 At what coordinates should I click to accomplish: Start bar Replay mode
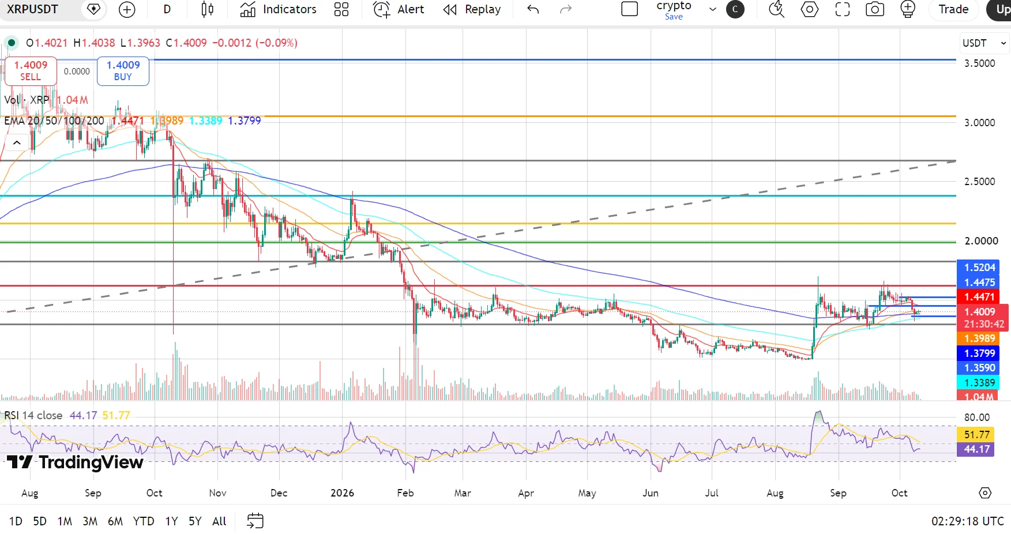point(472,9)
